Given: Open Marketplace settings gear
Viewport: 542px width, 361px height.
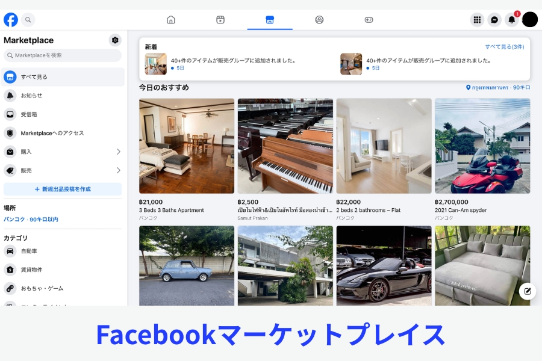Looking at the screenshot, I should (115, 40).
